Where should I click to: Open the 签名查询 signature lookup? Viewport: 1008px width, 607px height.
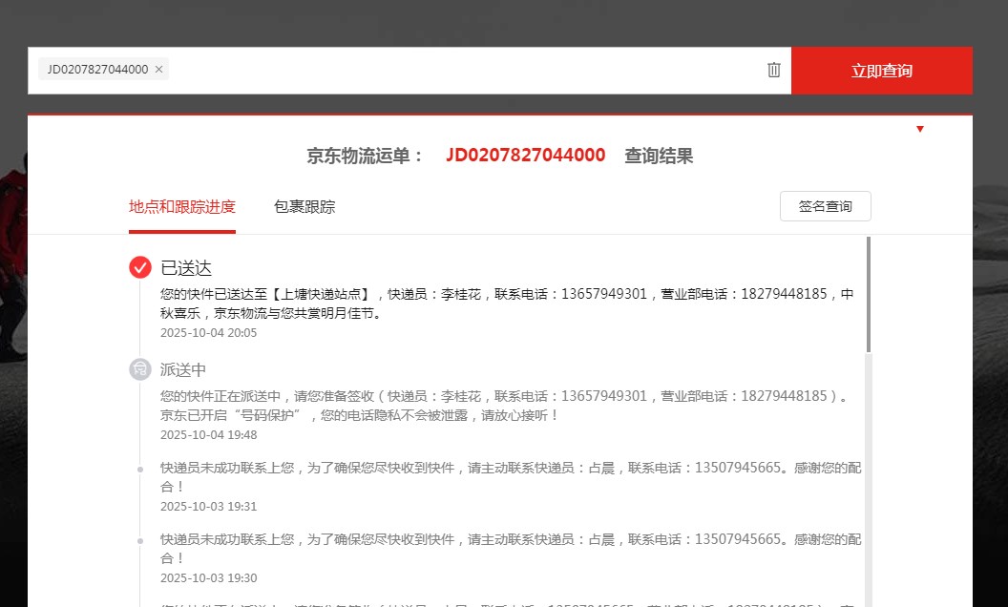pyautogui.click(x=825, y=206)
